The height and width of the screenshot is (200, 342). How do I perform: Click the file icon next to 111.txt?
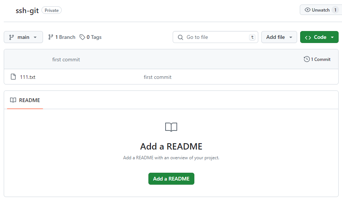[x=13, y=77]
